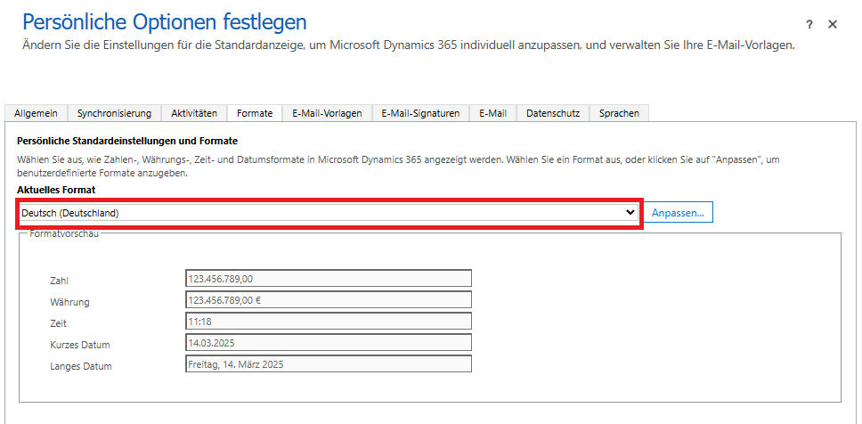Click the Währung preview field

pos(329,300)
